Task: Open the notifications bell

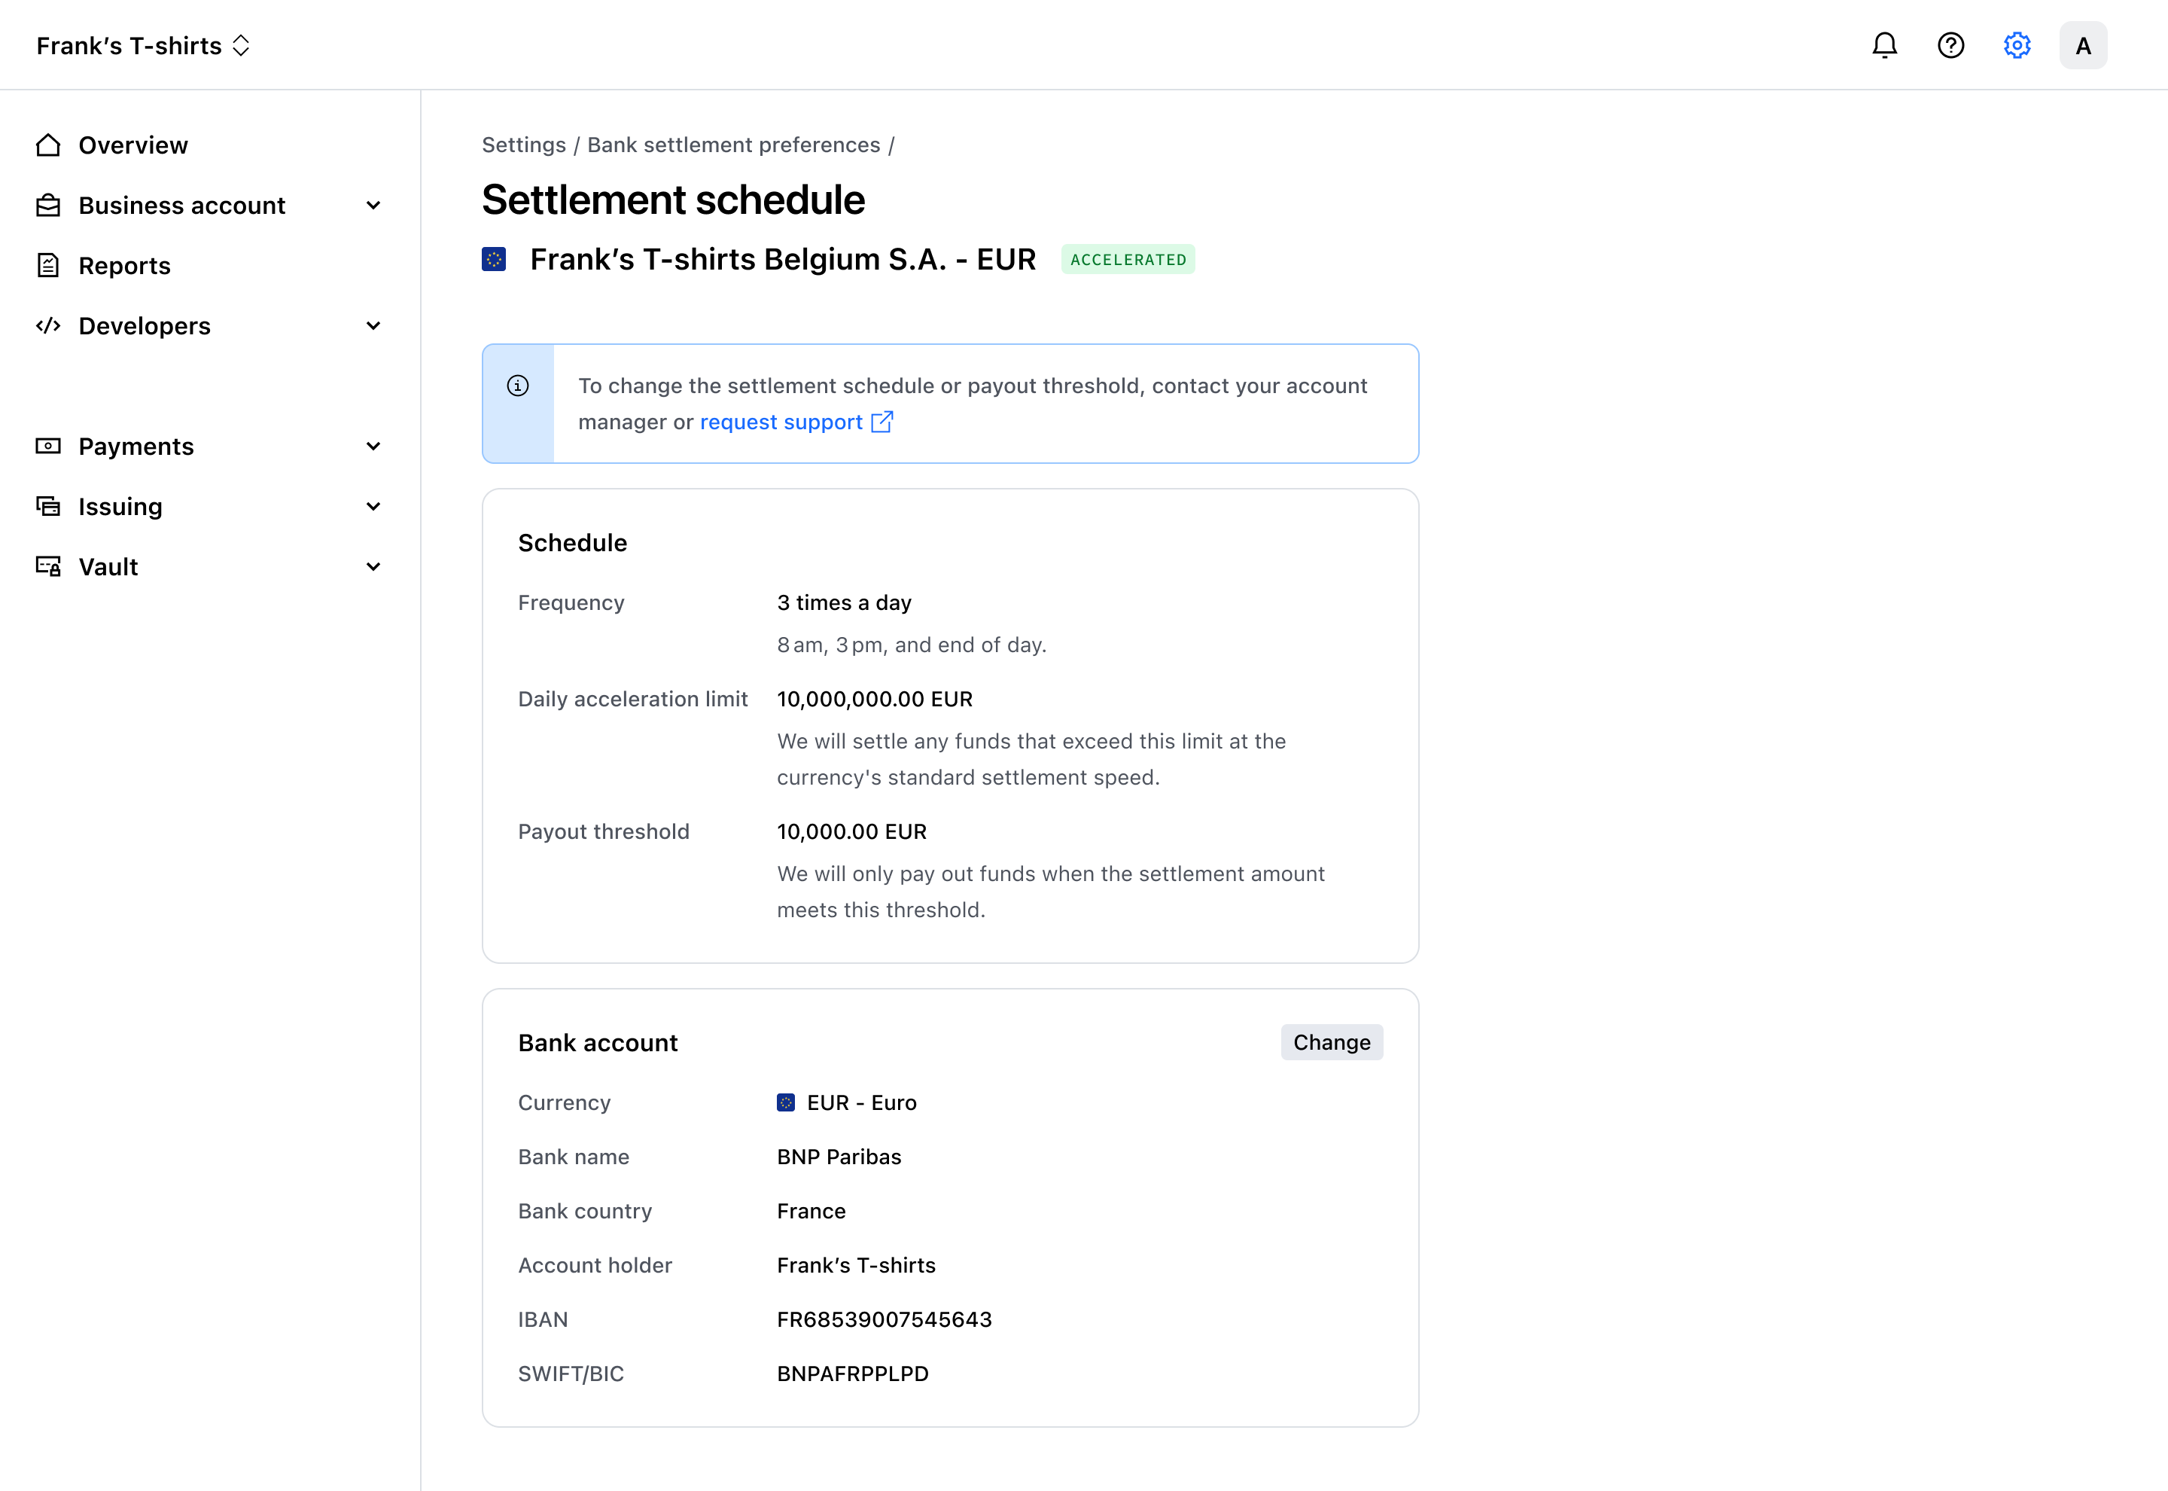Action: [x=1884, y=45]
